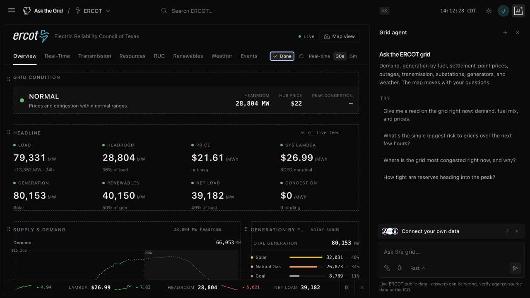Click the arrow on Connect your own data
This screenshot has width=530, height=298.
(x=506, y=231)
